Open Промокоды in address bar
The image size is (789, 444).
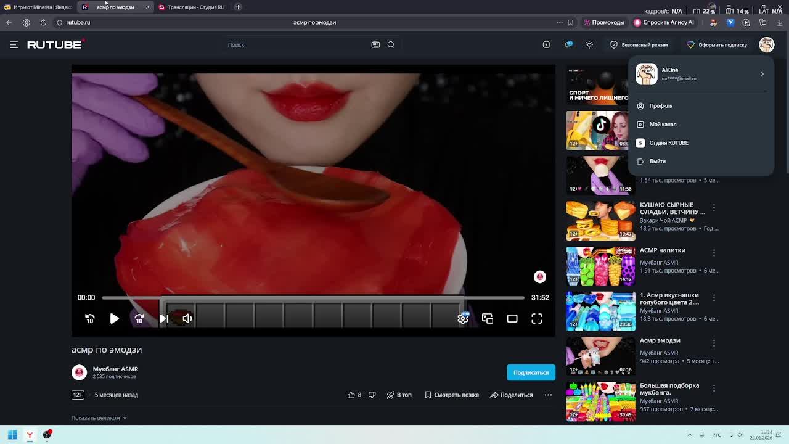(x=604, y=22)
